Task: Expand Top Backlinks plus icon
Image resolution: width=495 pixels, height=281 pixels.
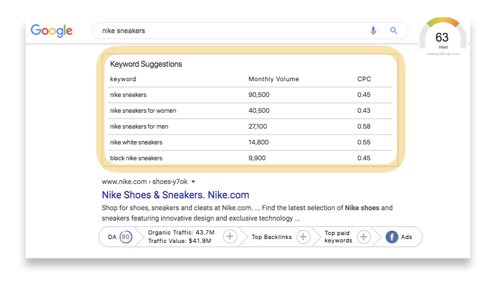Action: [x=303, y=237]
